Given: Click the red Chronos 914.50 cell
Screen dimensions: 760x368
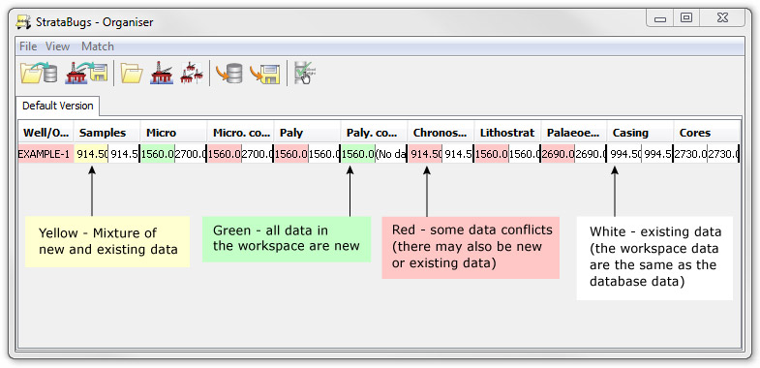Looking at the screenshot, I should [x=425, y=154].
